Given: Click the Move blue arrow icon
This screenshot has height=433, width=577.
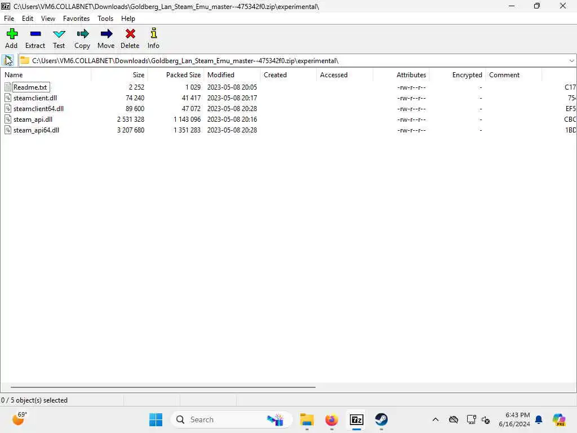Looking at the screenshot, I should point(106,34).
